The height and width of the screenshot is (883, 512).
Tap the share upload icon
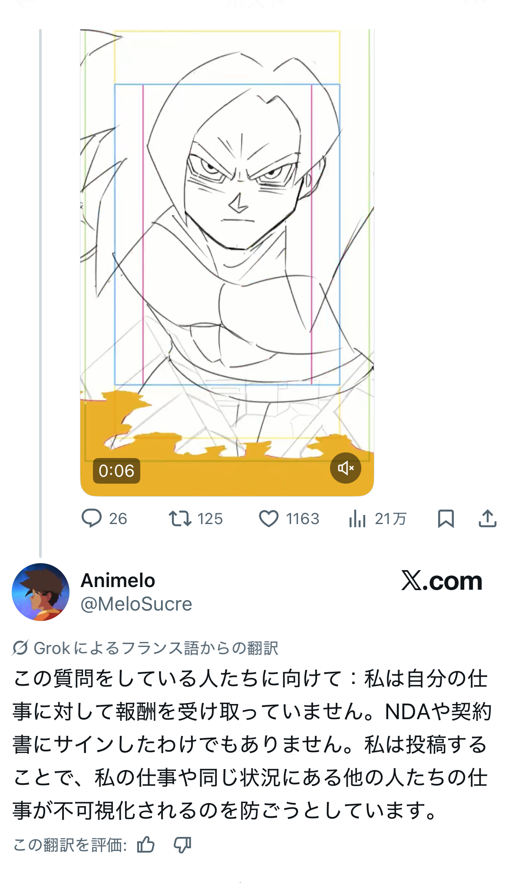click(x=487, y=518)
